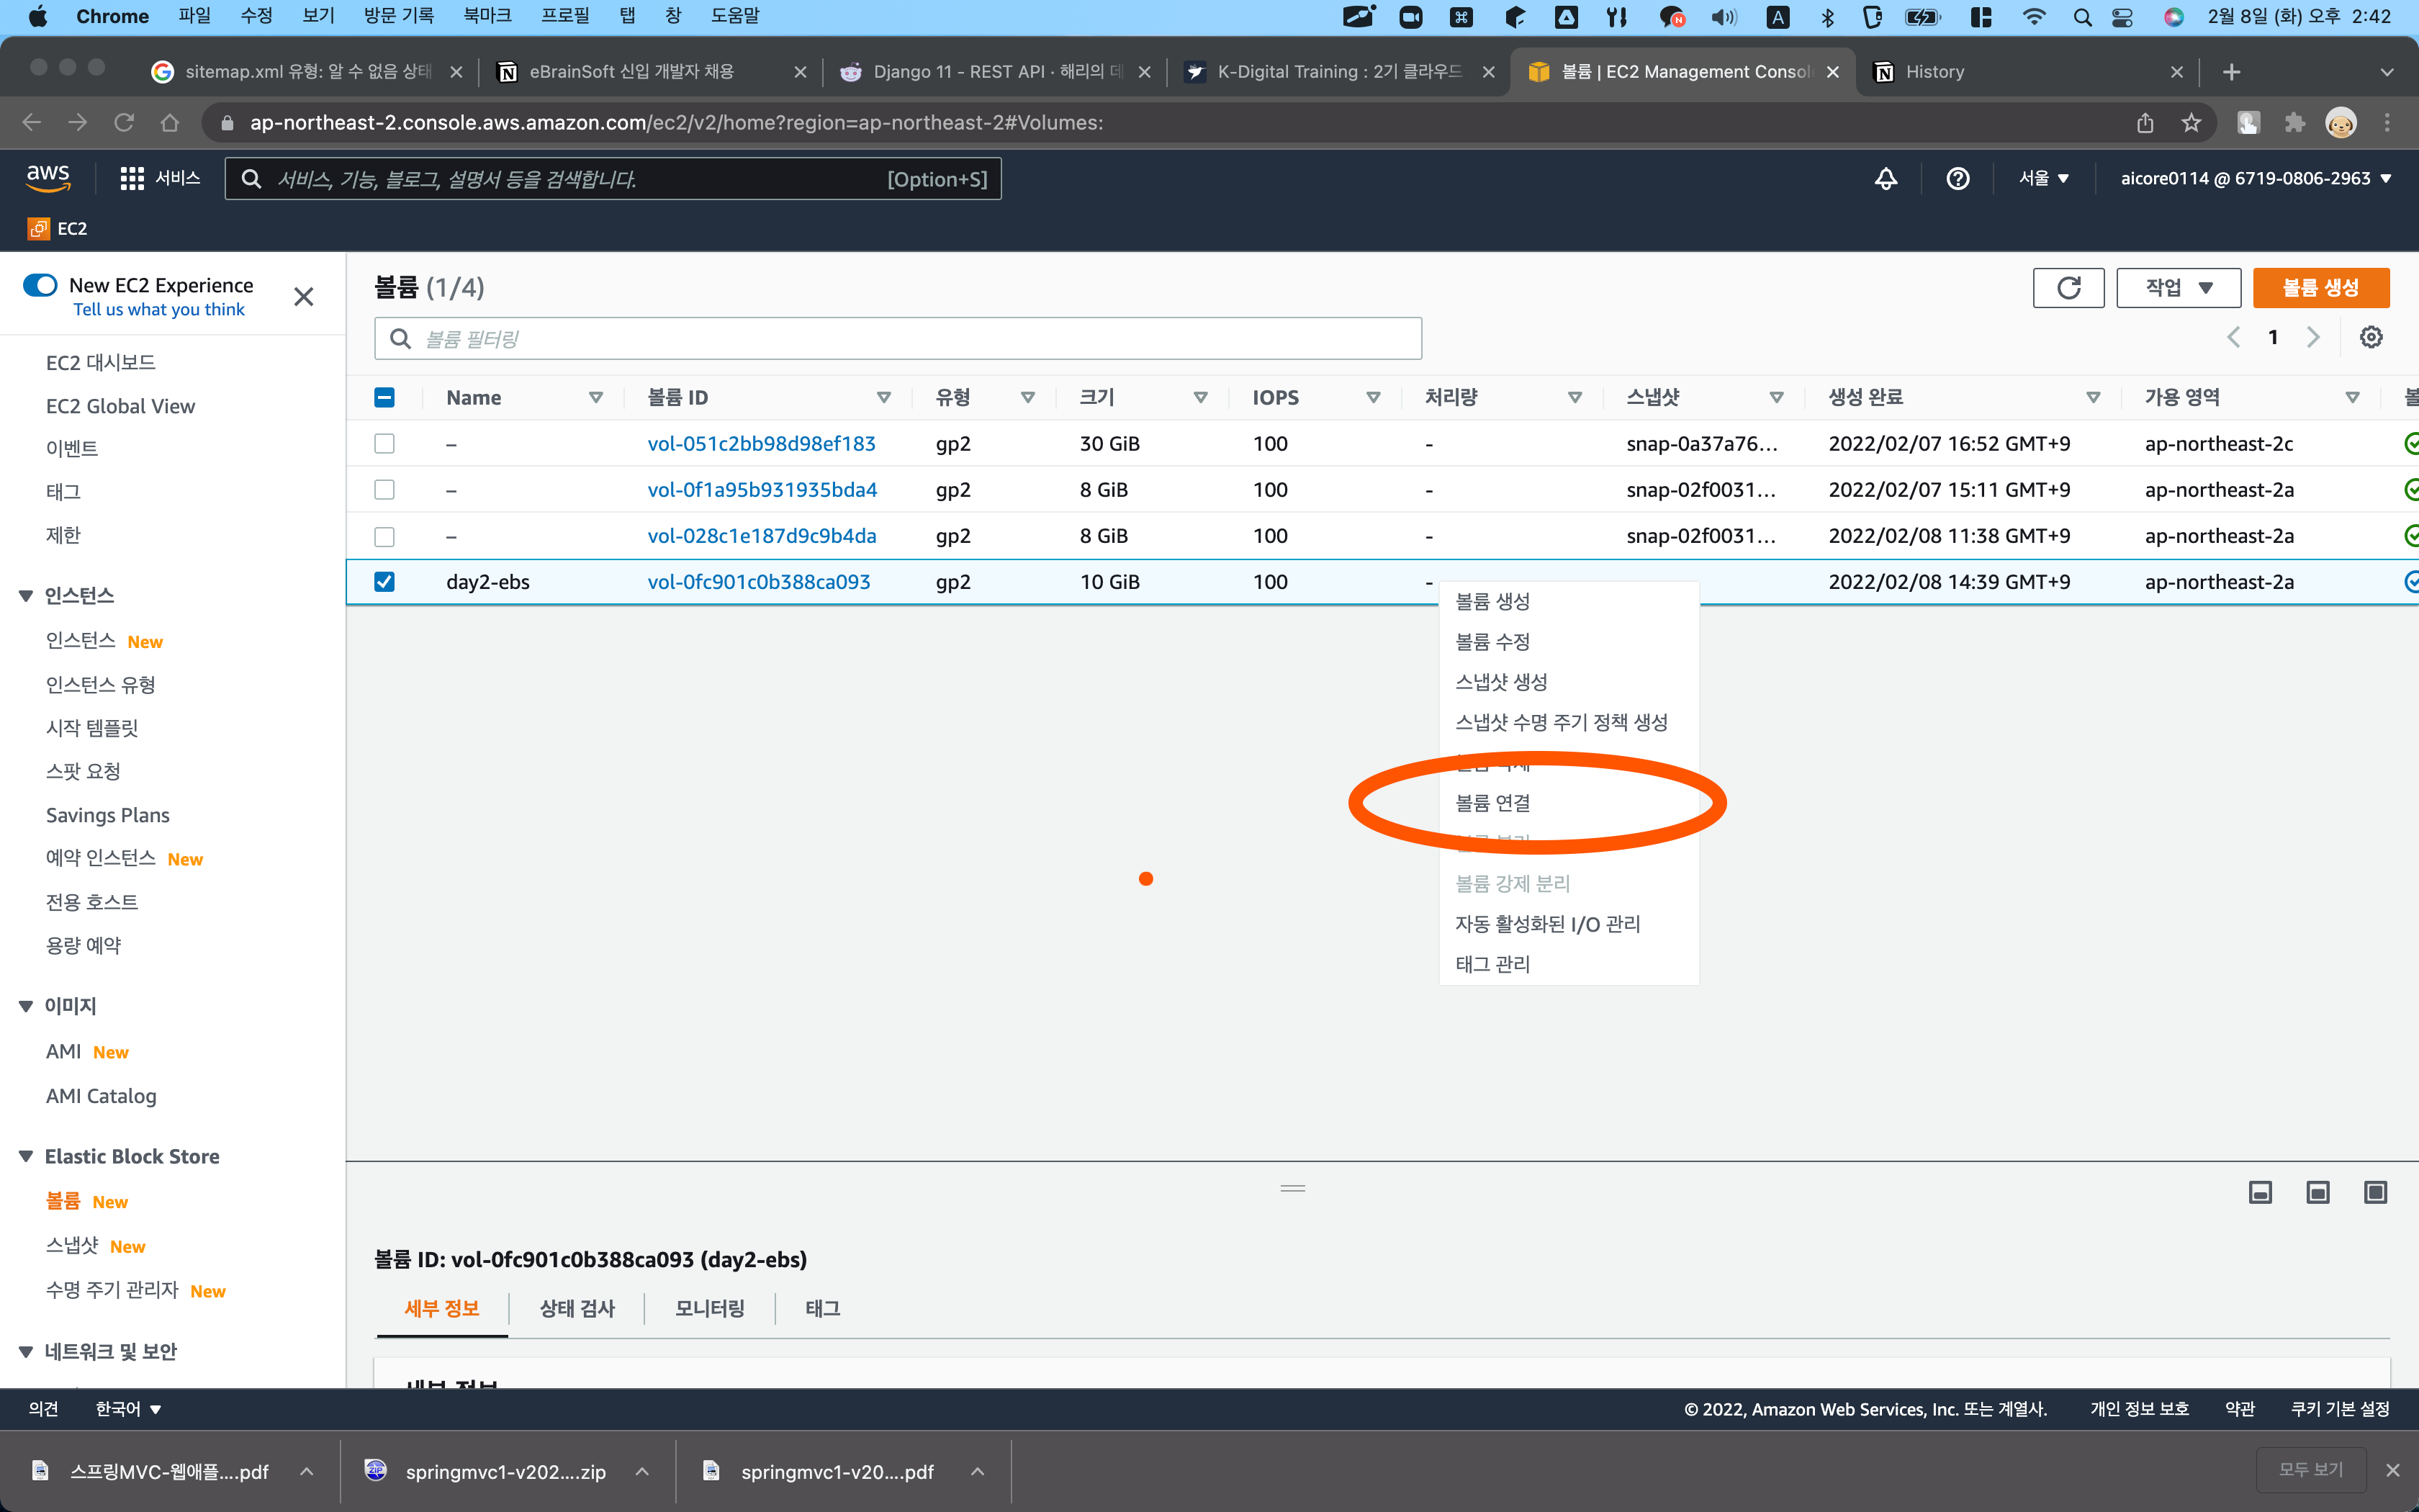The height and width of the screenshot is (1512, 2419).
Task: Select the split-view layout icon
Action: click(2317, 1192)
